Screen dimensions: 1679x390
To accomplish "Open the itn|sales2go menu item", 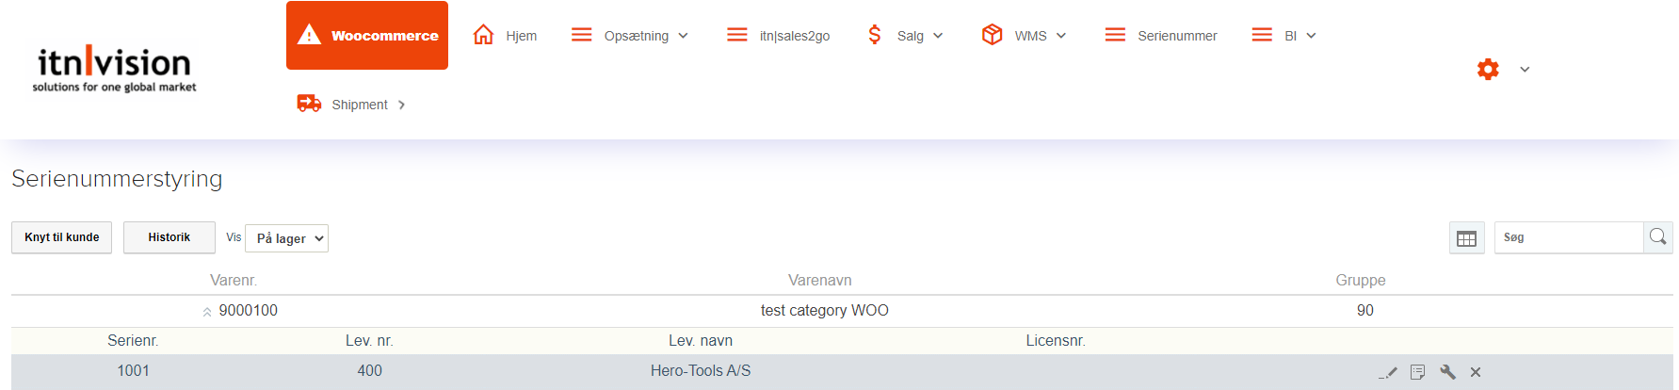I will coord(779,36).
